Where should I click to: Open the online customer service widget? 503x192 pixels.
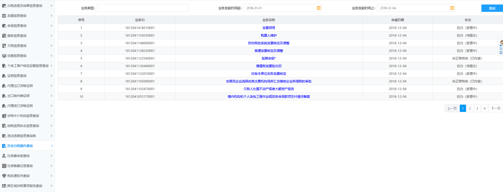click(501, 47)
